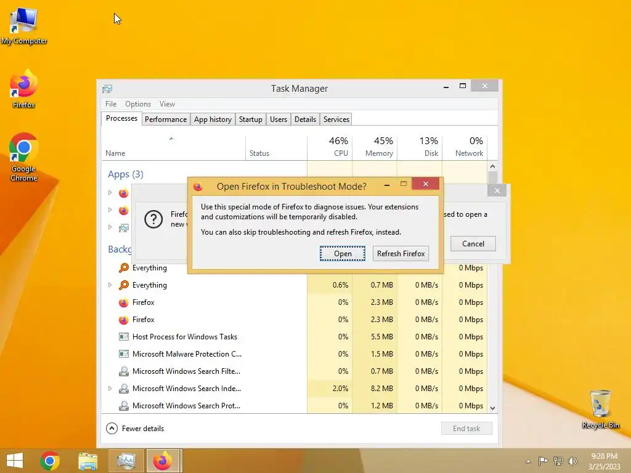Sort by the Network column header
This screenshot has height=473, width=631.
(465, 147)
